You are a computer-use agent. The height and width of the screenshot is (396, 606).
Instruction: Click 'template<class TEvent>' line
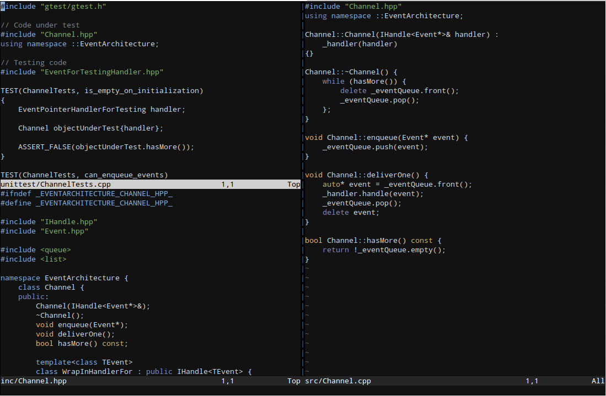click(x=84, y=362)
